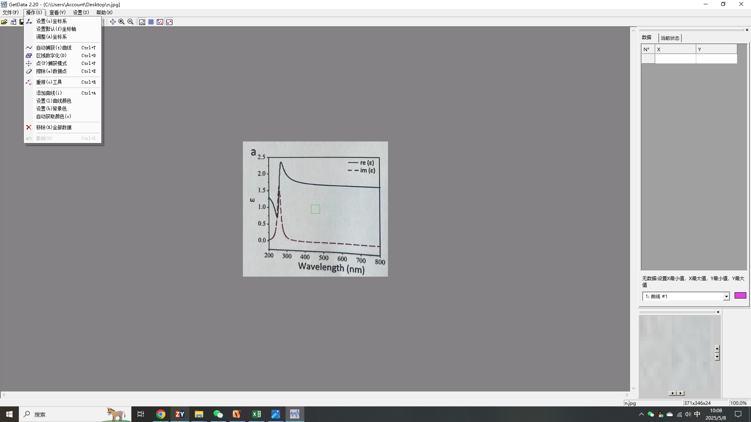Click the X value cell in data table
The image size is (751, 422).
point(675,59)
